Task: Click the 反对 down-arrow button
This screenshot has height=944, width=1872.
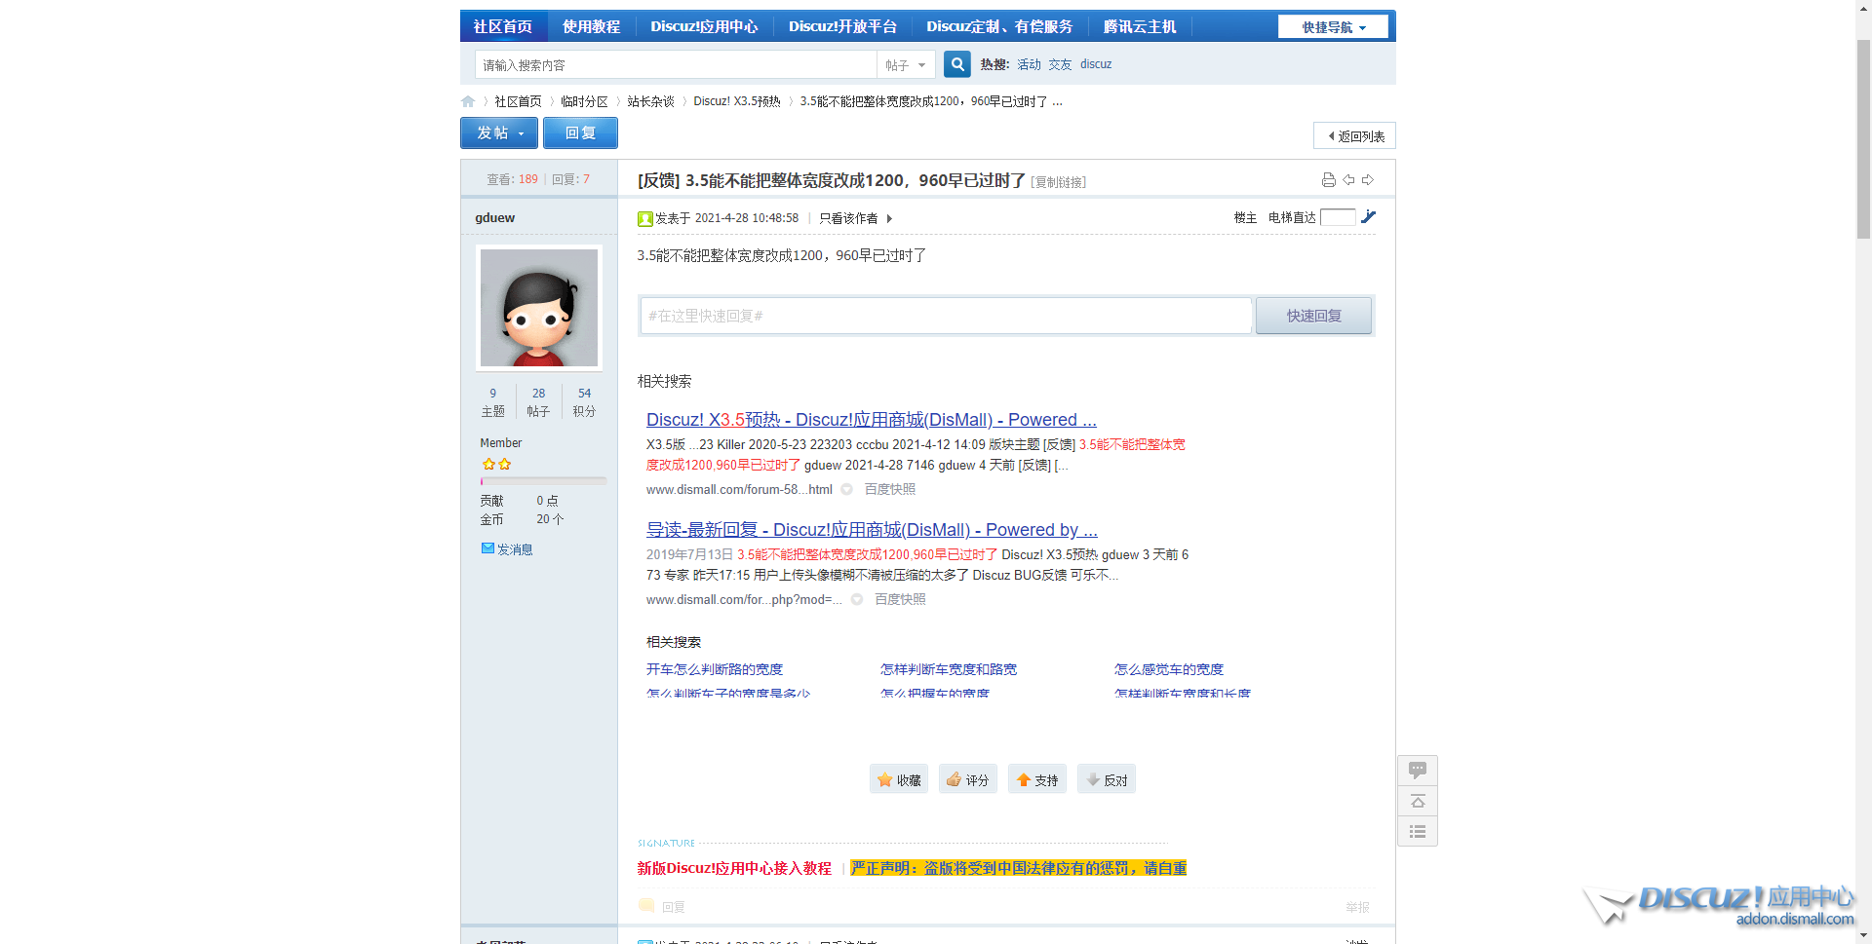Action: 1106,779
